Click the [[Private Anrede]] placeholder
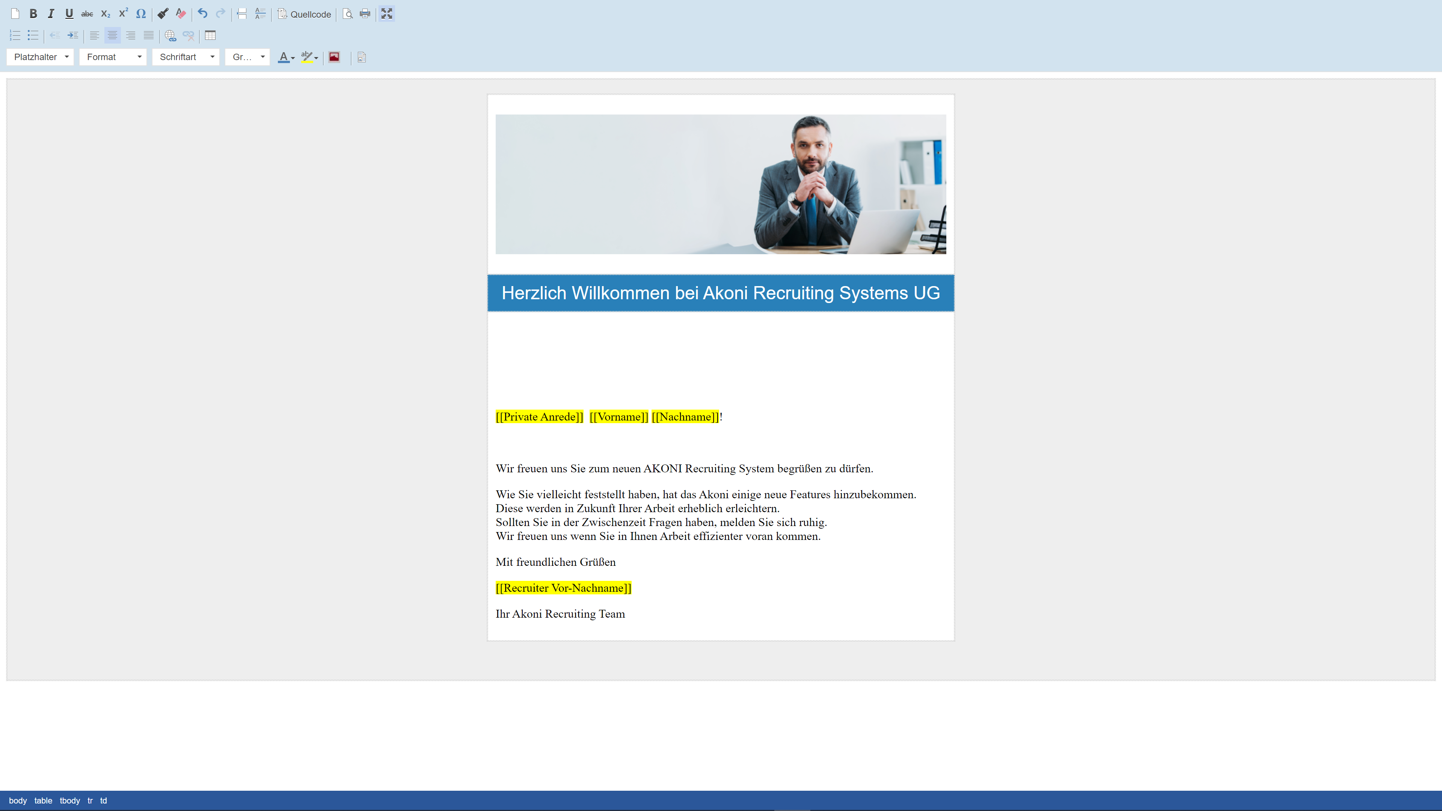 (x=539, y=417)
